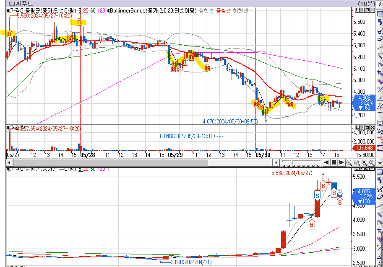Click the lower chart low label 2,600(2024/04/11)
Image resolution: width=383 pixels, height=267 pixels.
pos(191,262)
